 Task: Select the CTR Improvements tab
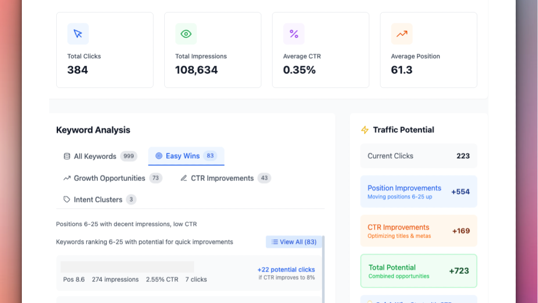(222, 178)
